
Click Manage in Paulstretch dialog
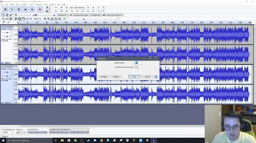tap(104, 77)
